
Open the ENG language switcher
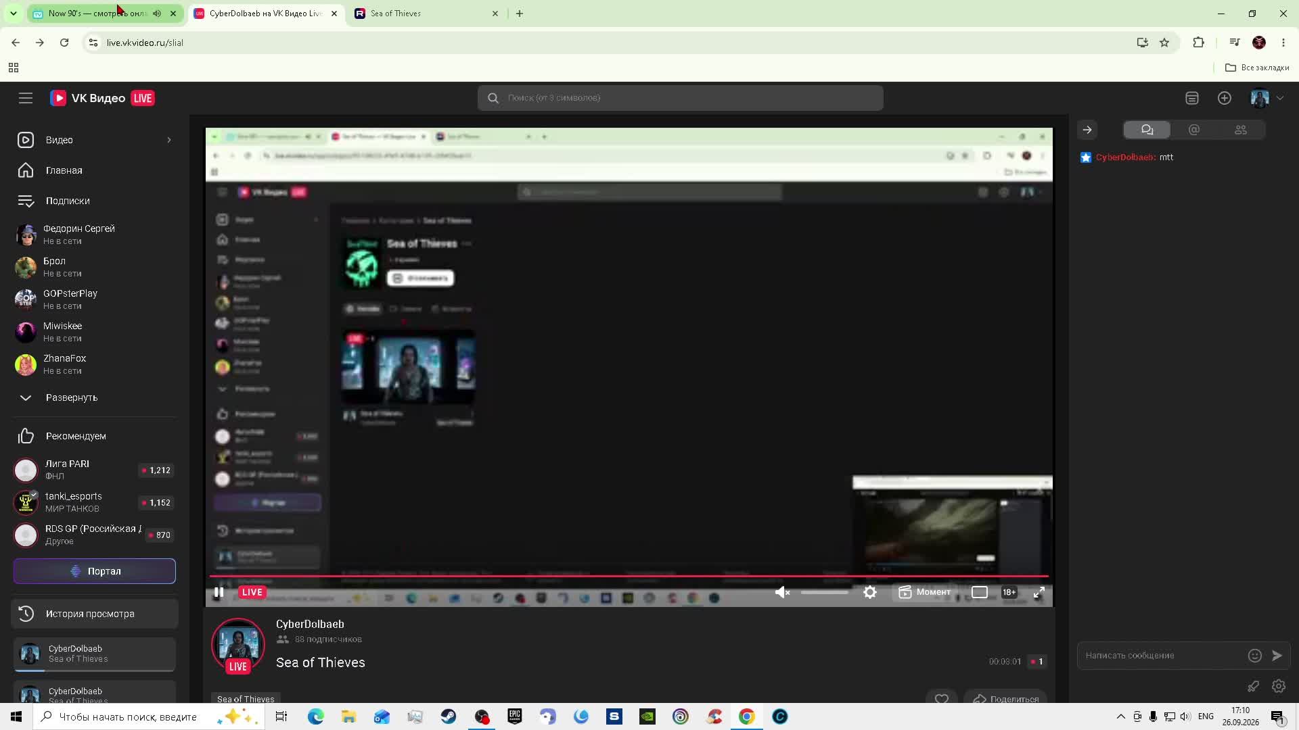pos(1206,716)
